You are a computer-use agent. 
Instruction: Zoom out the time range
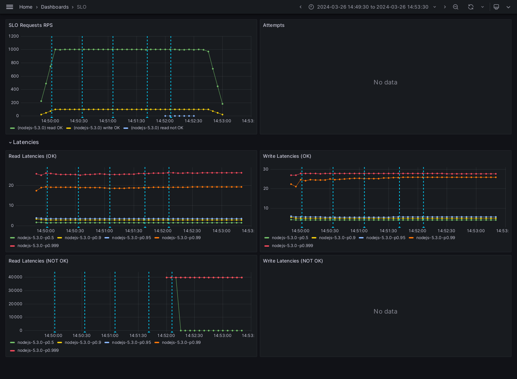(456, 7)
